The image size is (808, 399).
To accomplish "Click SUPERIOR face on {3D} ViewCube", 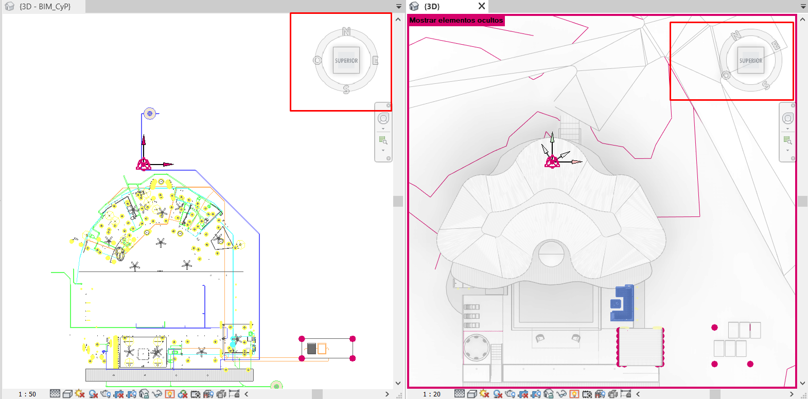I will 751,60.
